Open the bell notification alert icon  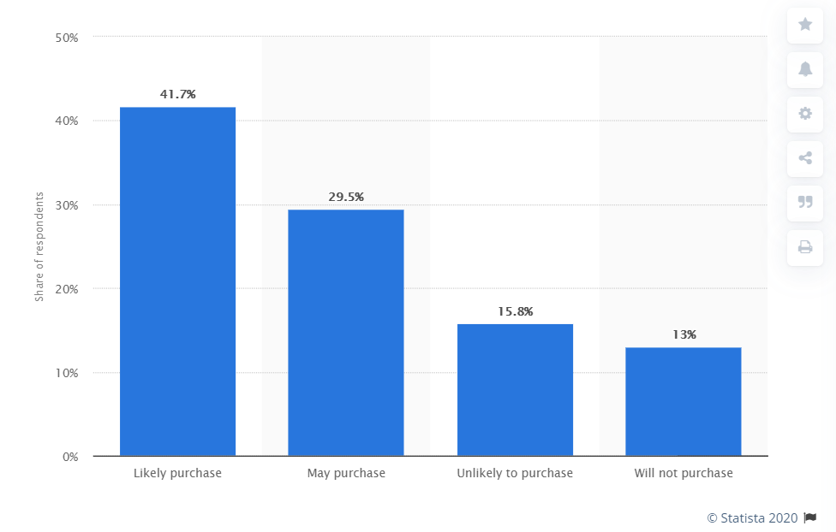(805, 69)
